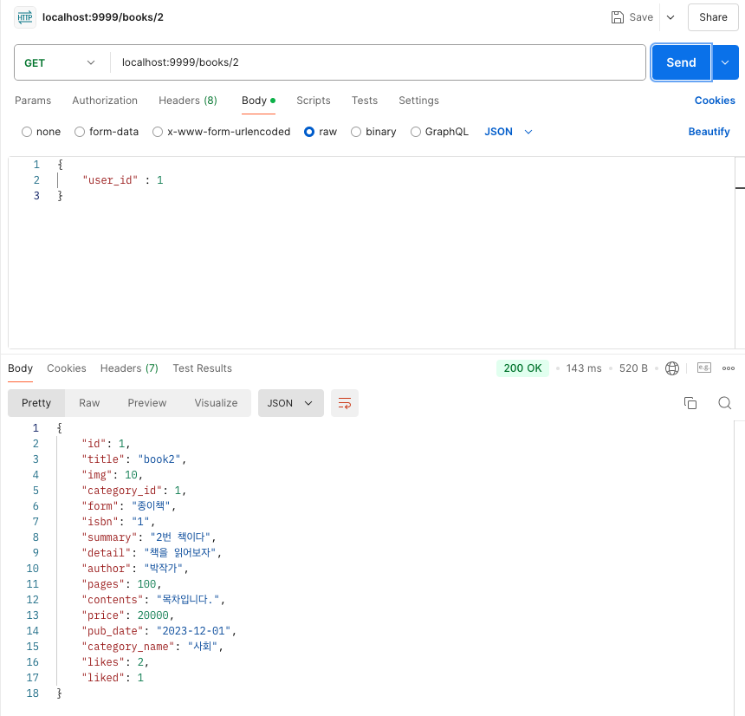Open the request Body tab
This screenshot has width=745, height=716.
[x=258, y=101]
